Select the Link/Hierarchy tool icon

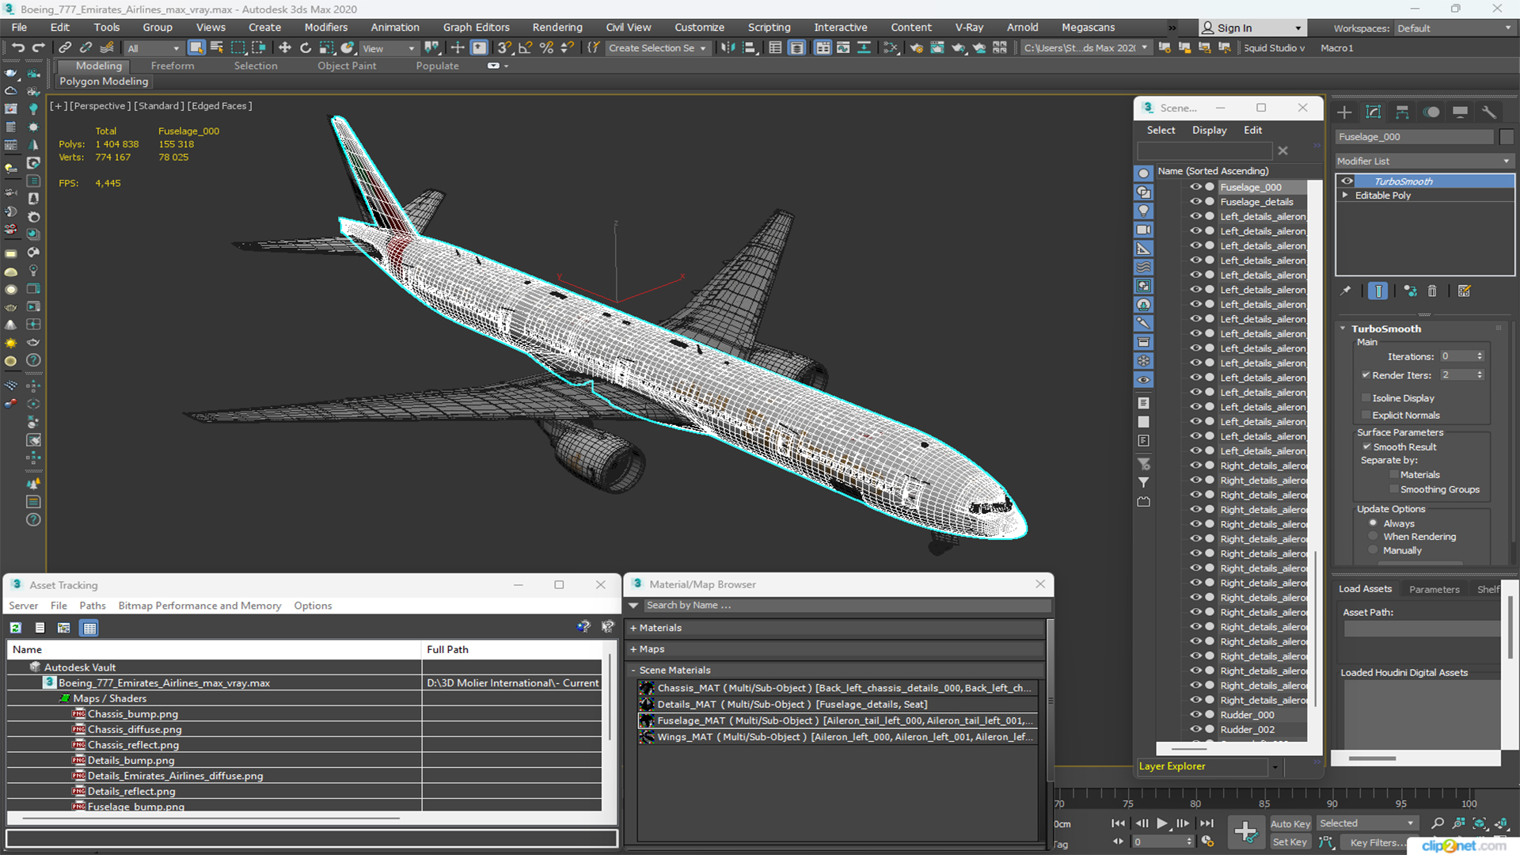click(x=62, y=48)
